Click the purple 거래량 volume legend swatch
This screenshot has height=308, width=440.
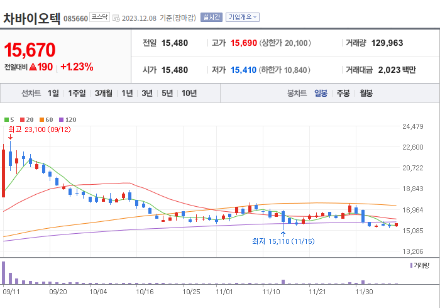[x=411, y=265]
